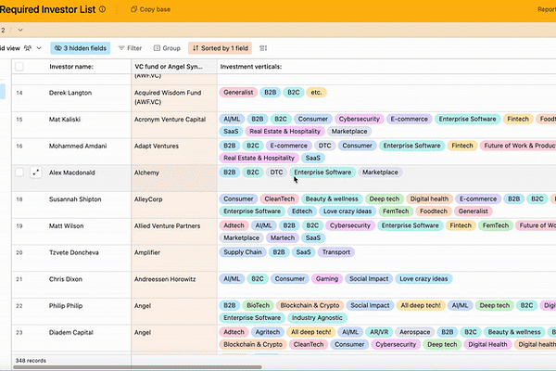Open the view dropdown chevron below the title
The width and height of the screenshot is (556, 371).
point(20,31)
